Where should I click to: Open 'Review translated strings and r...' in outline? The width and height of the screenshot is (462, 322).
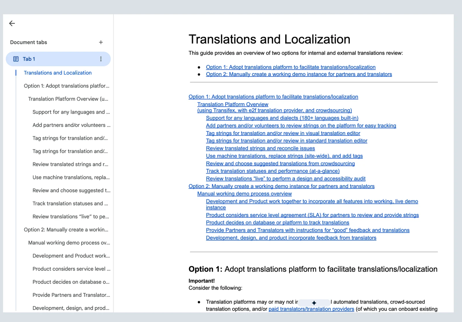pyautogui.click(x=70, y=164)
